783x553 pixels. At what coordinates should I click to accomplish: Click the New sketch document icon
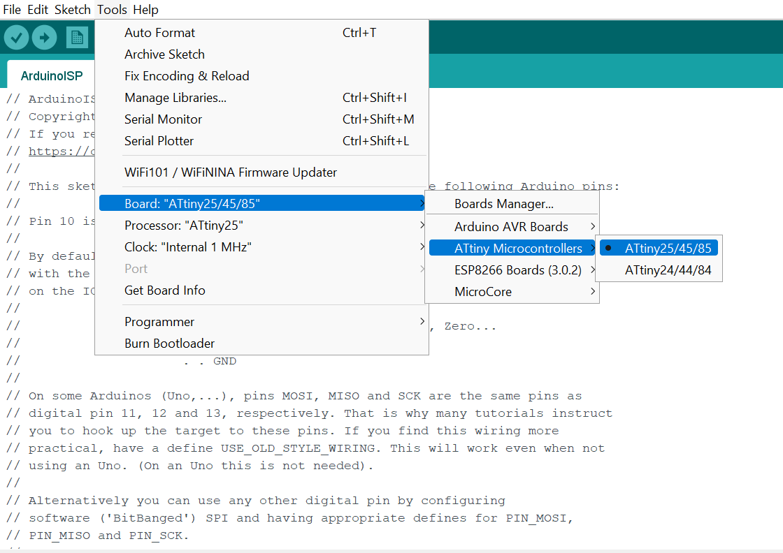pyautogui.click(x=77, y=37)
